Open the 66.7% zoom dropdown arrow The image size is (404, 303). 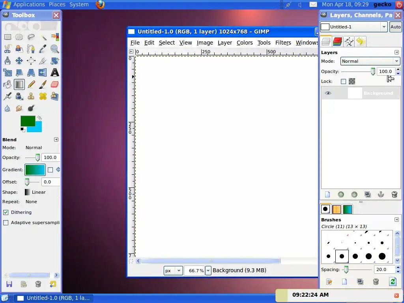pos(208,271)
